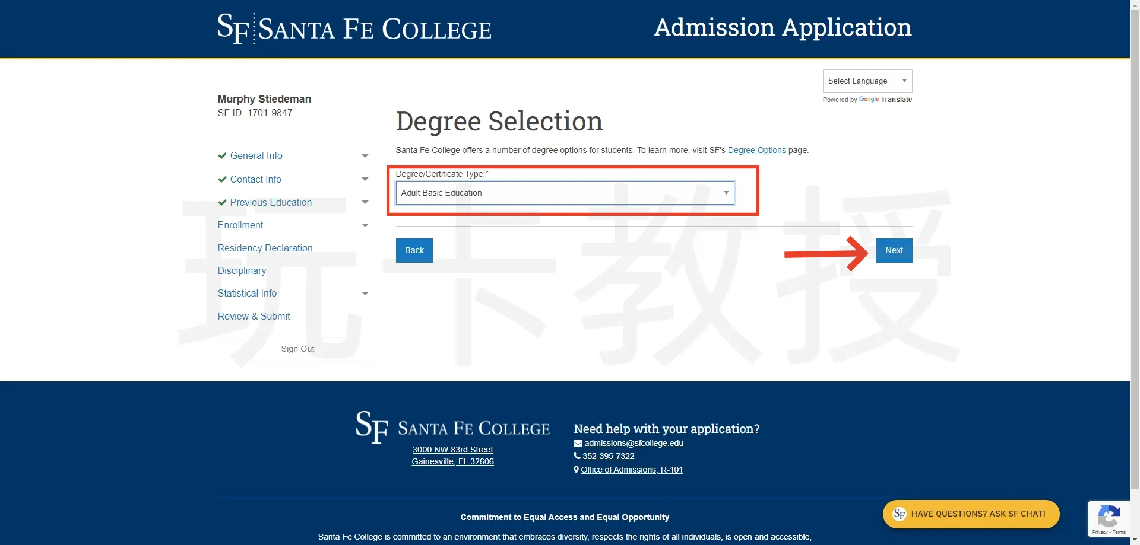Open the Degree Options link

[756, 151]
